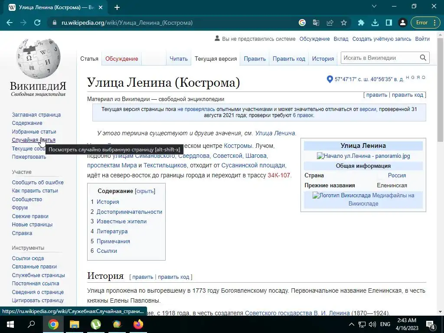Reload the page with the refresh icon
Viewport: 444px width, 333px height.
[x=37, y=23]
